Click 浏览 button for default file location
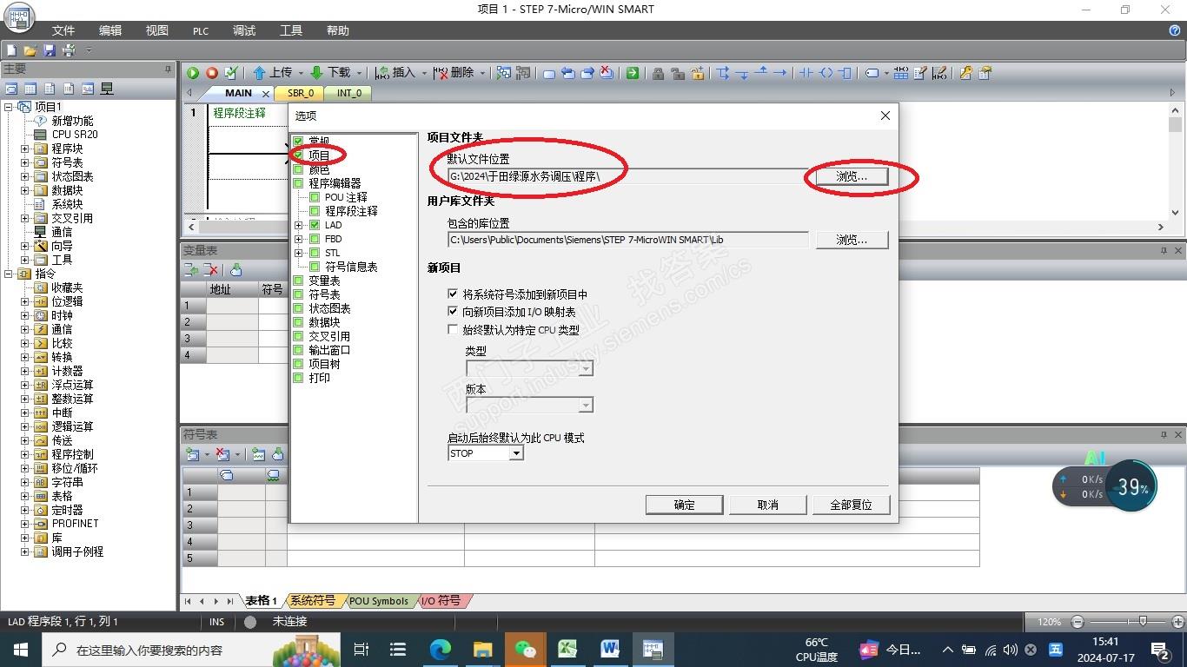The height and width of the screenshot is (667, 1187). [852, 176]
